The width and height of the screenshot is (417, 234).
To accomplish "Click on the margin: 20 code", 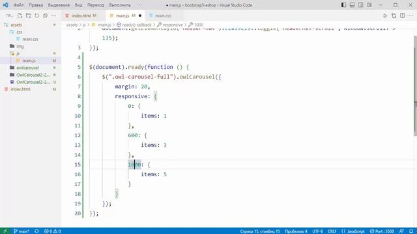I will click(x=132, y=86).
